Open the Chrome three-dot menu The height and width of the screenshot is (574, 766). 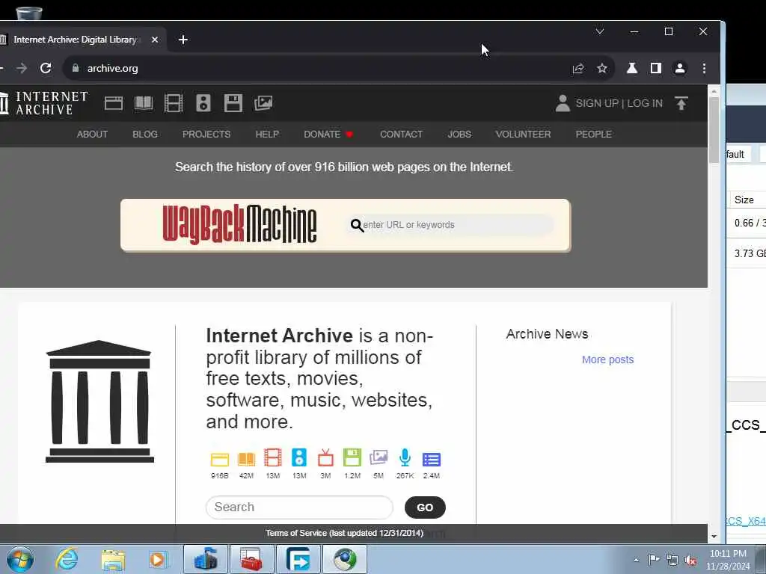[x=704, y=68]
